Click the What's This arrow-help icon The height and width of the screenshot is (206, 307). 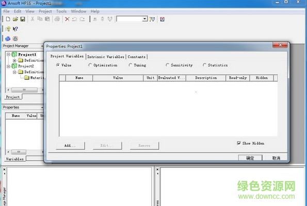[x=15, y=29]
